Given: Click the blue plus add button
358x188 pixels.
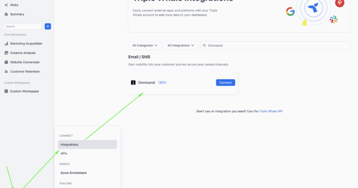Looking at the screenshot, I should tap(48, 26).
